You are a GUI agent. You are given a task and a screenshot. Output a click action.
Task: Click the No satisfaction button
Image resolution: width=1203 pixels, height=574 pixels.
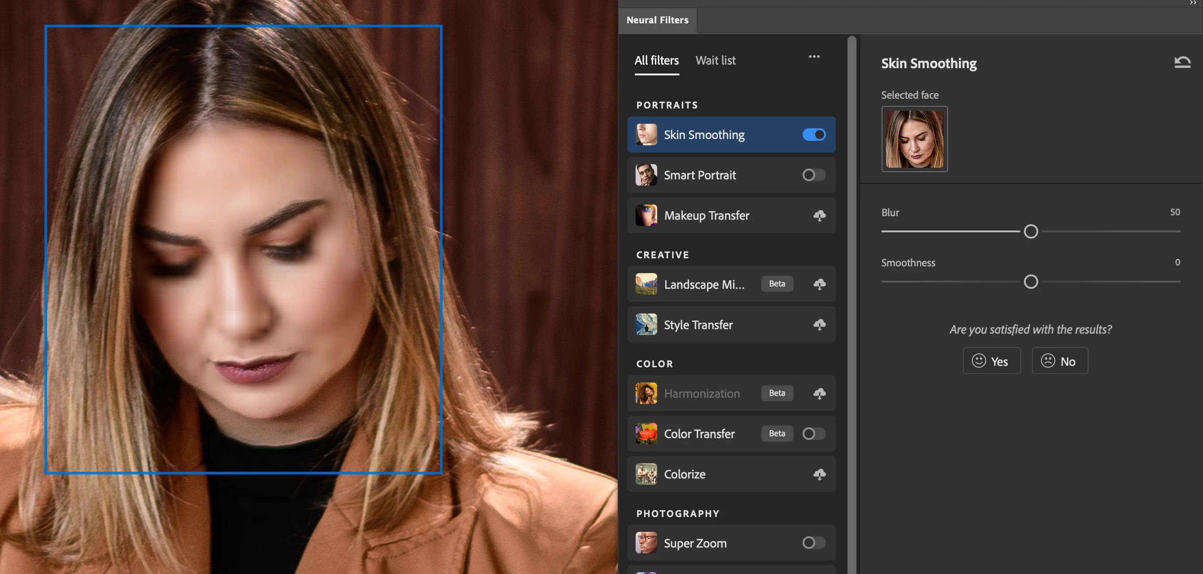1060,361
